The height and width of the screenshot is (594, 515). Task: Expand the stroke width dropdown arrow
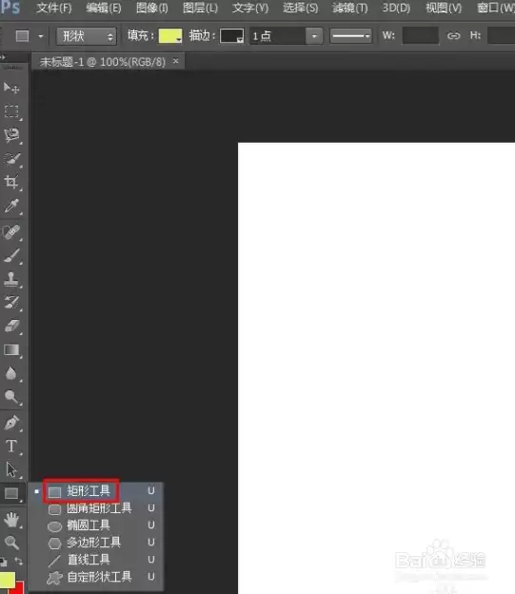[x=314, y=36]
